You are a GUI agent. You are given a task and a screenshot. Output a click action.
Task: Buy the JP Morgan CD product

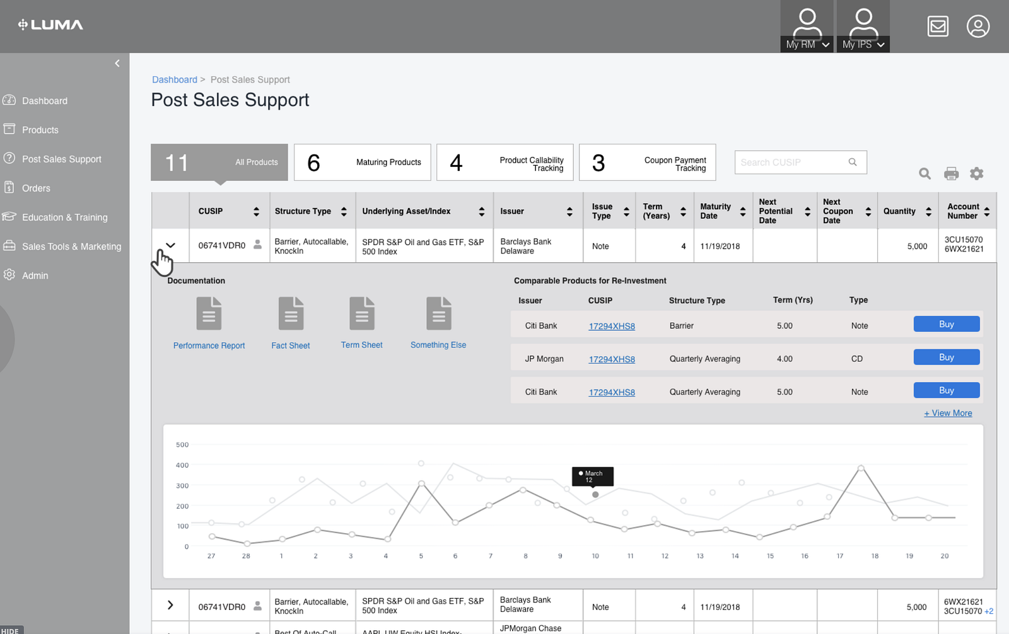coord(947,357)
